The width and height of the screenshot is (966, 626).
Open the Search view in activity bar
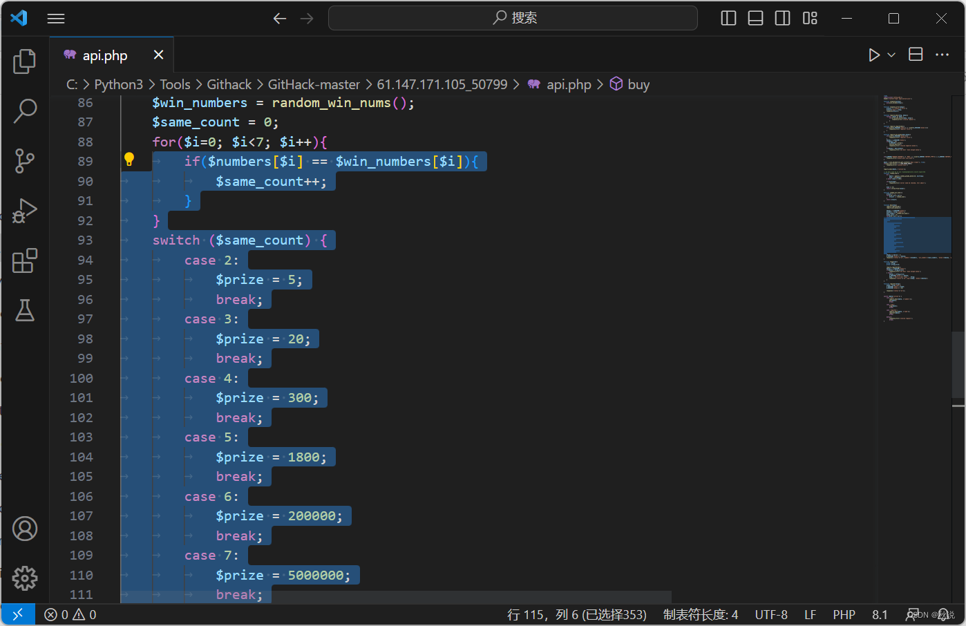[25, 111]
